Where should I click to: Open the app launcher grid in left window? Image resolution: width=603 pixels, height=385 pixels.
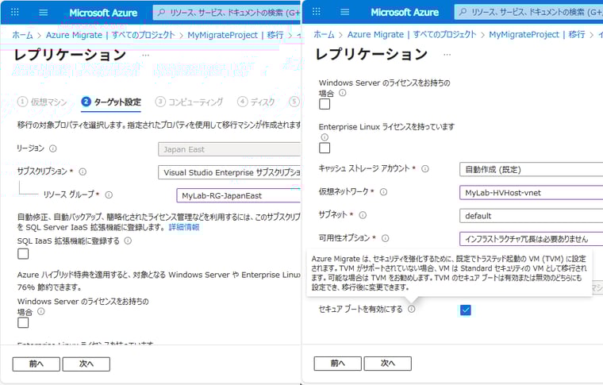14,13
